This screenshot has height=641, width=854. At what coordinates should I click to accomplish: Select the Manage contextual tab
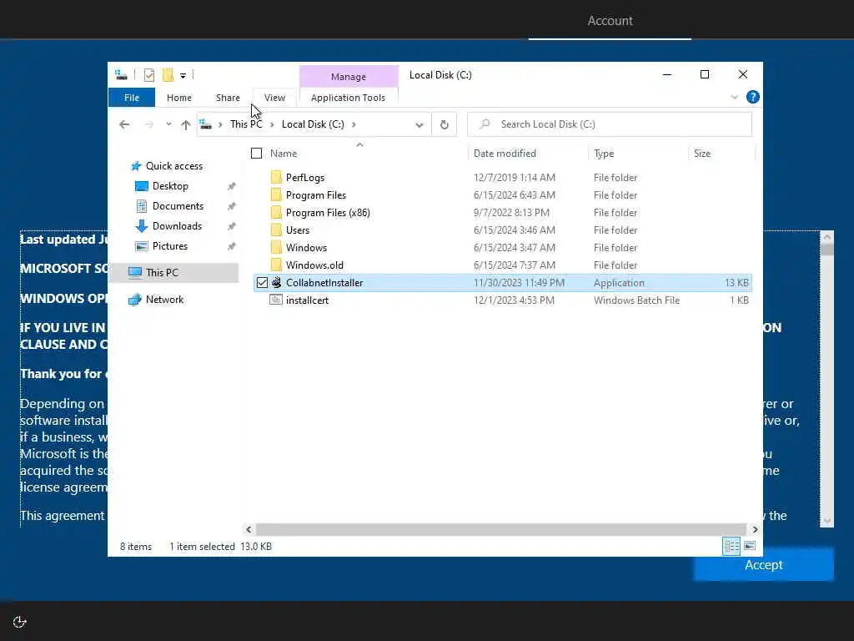(x=349, y=77)
